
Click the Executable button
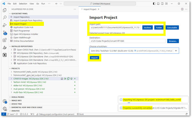[x=172, y=27]
